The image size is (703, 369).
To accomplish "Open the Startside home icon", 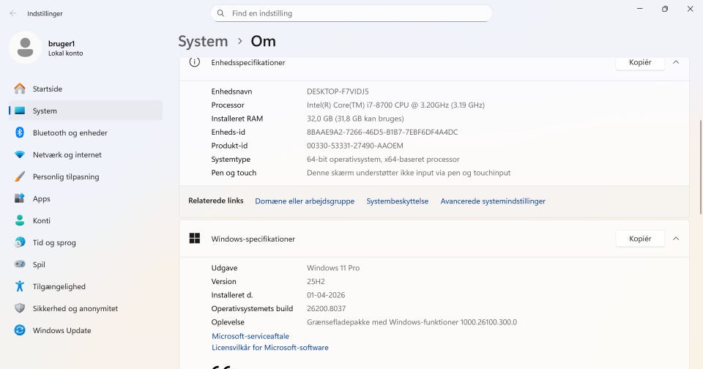I will tap(20, 89).
